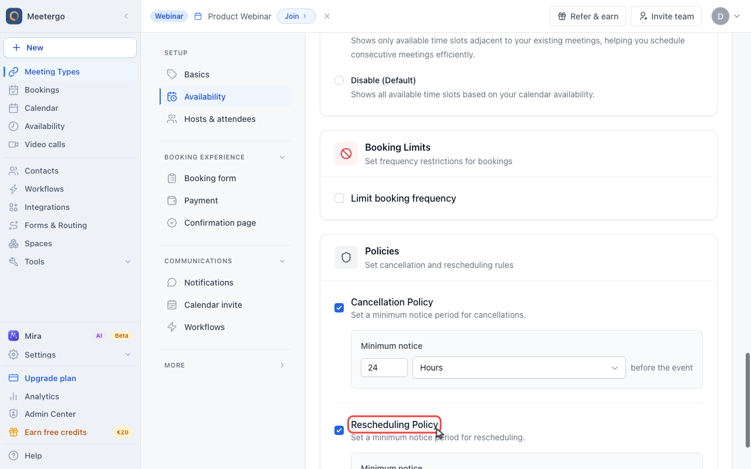Collapse the Communications section

[x=282, y=261]
